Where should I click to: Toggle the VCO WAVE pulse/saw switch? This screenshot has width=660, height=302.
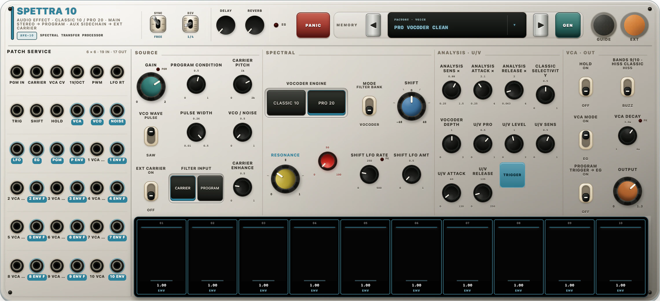(x=151, y=136)
